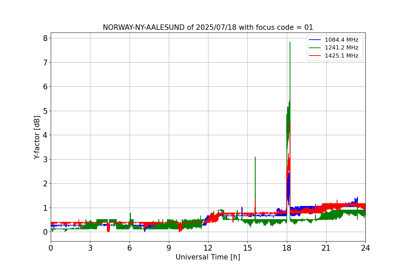Select the 1241.2 MHz legend label

point(341,48)
